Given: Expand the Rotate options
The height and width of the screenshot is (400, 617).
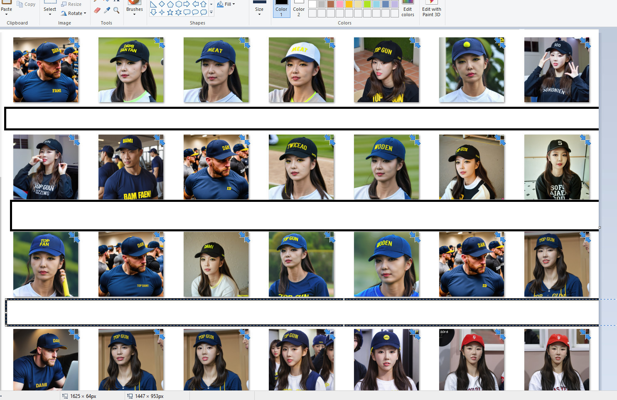Looking at the screenshot, I should pyautogui.click(x=74, y=13).
